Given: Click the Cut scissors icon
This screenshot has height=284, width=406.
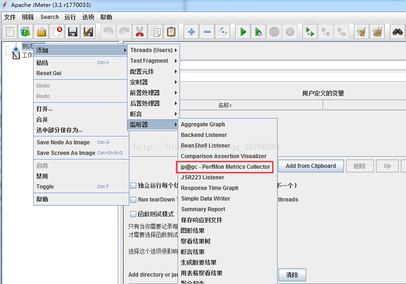Looking at the screenshot, I should (x=139, y=32).
